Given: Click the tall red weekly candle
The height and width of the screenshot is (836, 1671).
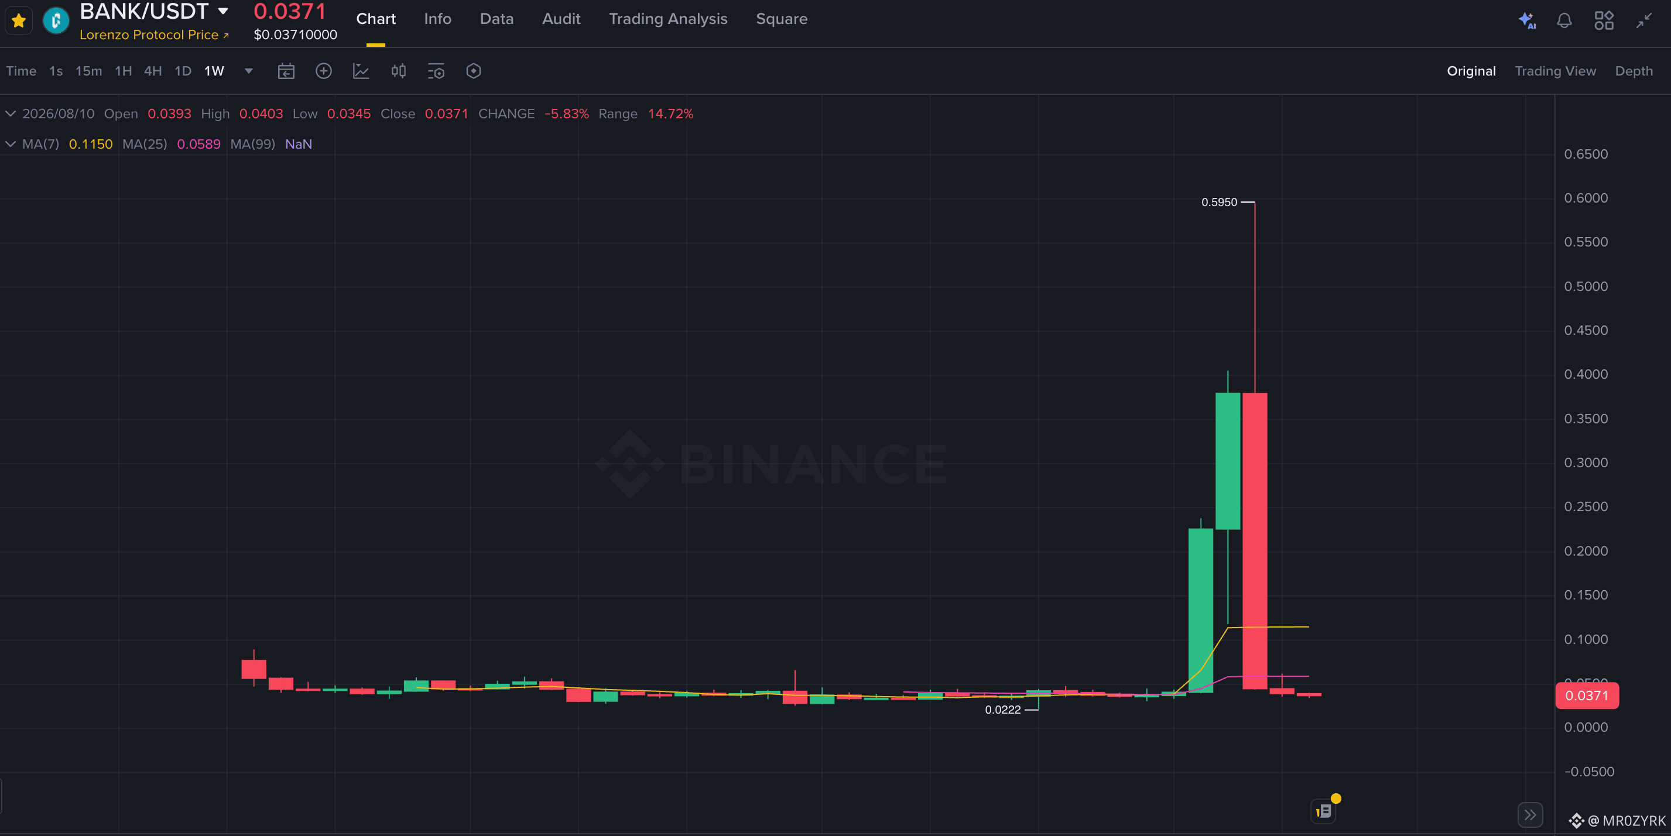Looking at the screenshot, I should (x=1255, y=540).
